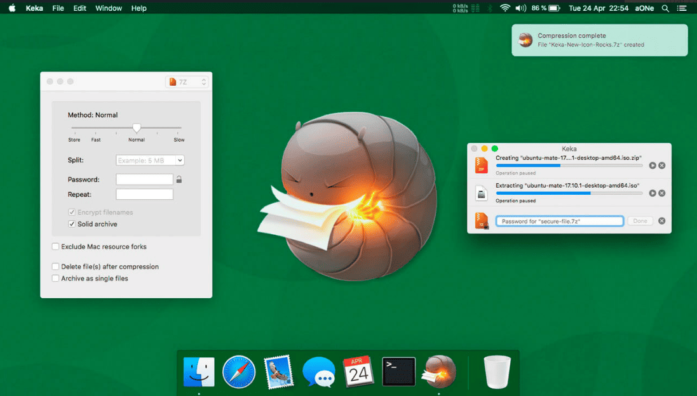Expand the Split size dropdown arrow

pyautogui.click(x=180, y=161)
